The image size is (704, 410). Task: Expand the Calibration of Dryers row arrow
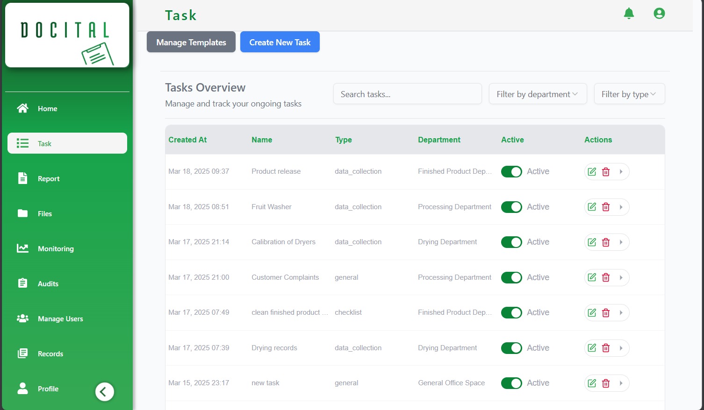[x=621, y=242]
